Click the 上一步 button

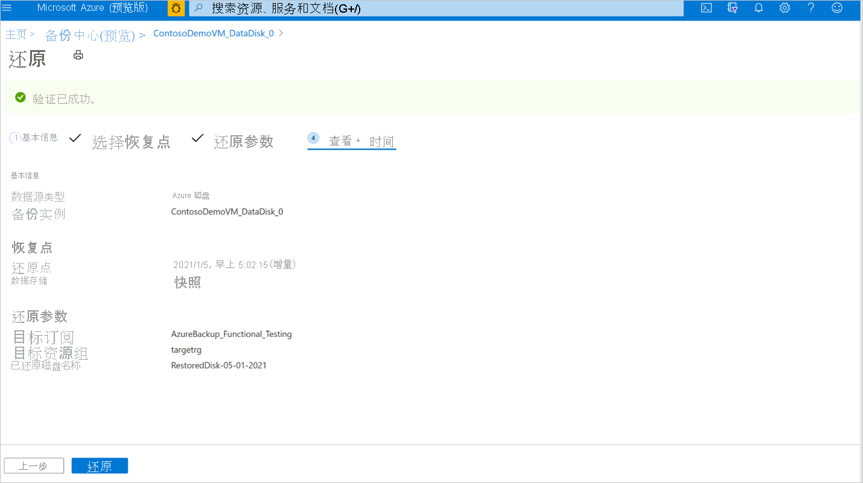pos(34,466)
